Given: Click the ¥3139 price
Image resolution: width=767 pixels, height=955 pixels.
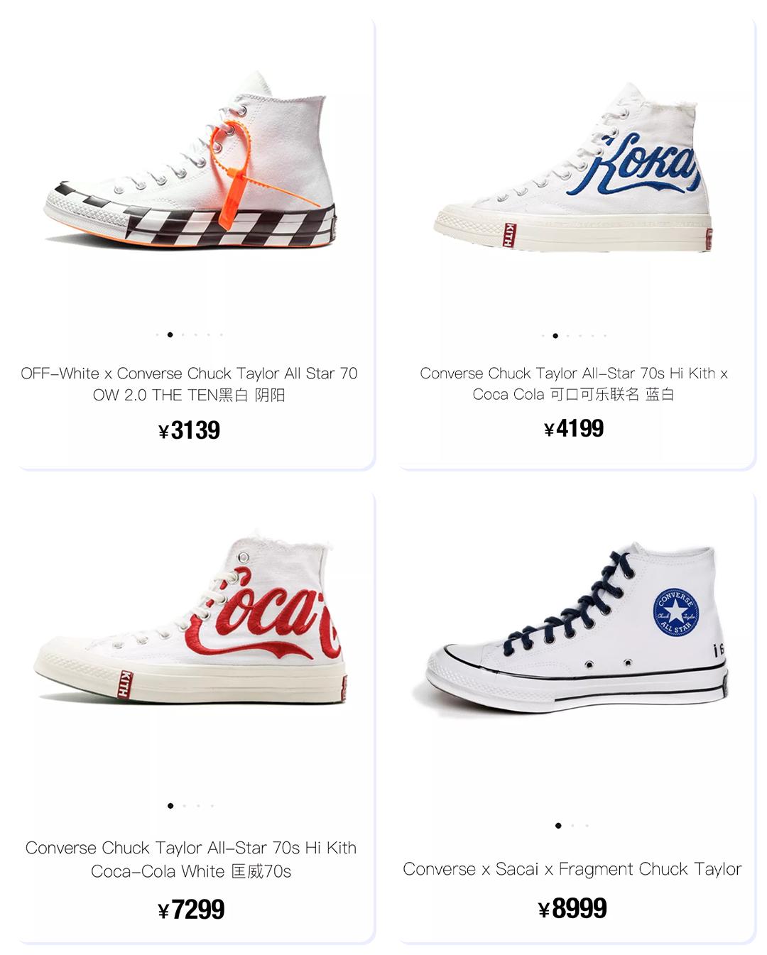Looking at the screenshot, I should tap(189, 430).
